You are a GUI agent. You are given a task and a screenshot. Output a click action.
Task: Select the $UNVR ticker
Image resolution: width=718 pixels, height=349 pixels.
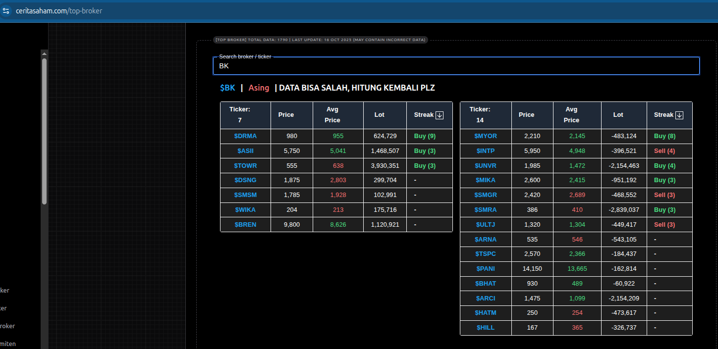(x=485, y=166)
